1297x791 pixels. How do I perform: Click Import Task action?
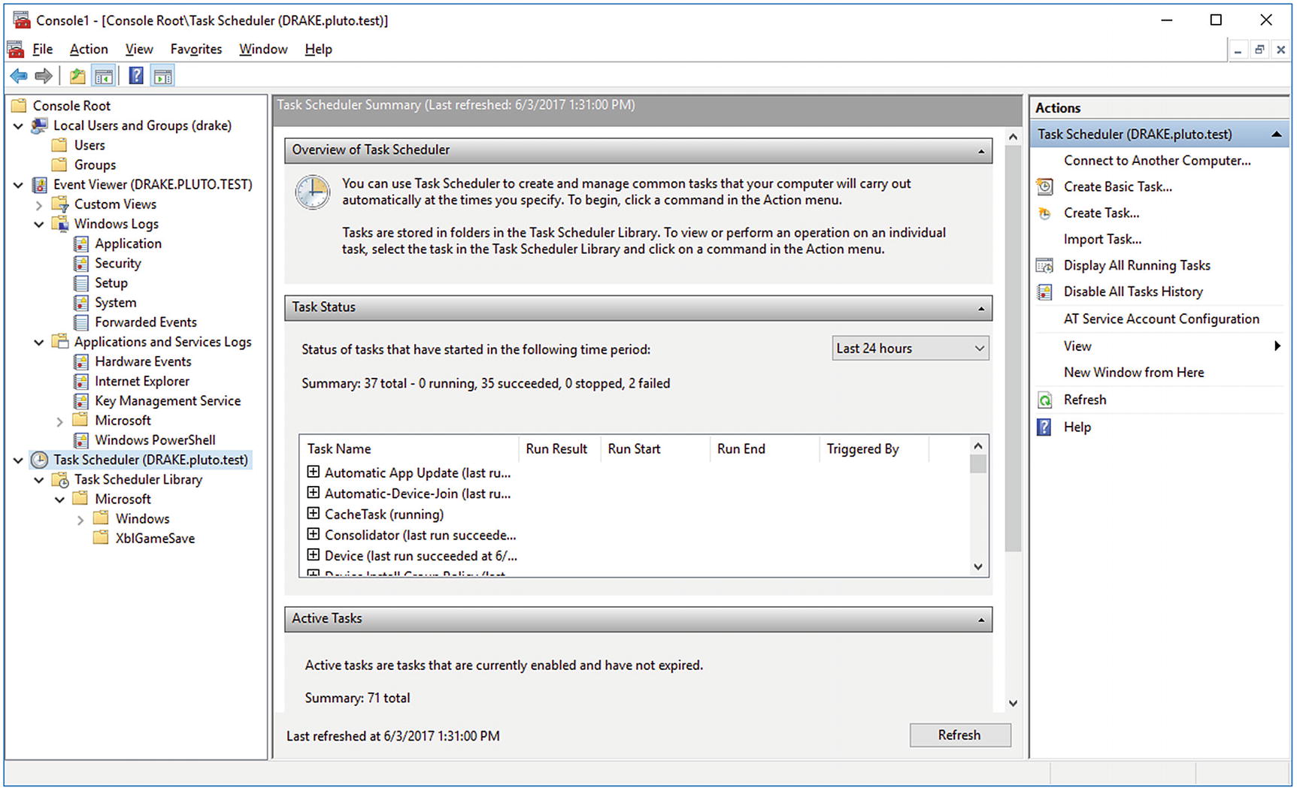click(1102, 239)
